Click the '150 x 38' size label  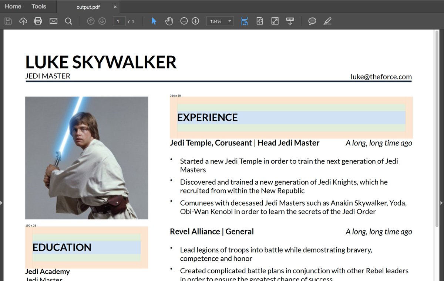point(31,225)
